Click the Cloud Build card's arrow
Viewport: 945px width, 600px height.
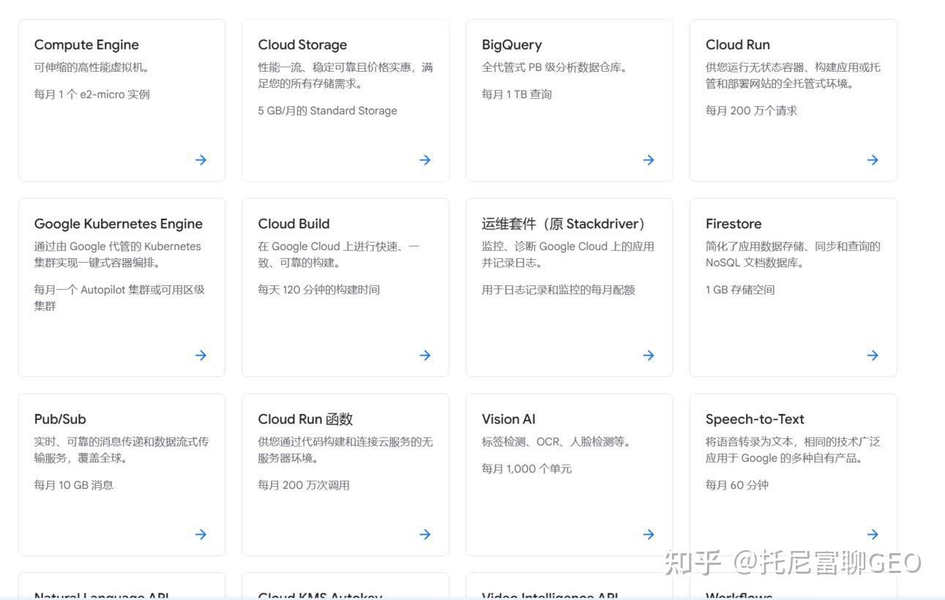point(425,355)
